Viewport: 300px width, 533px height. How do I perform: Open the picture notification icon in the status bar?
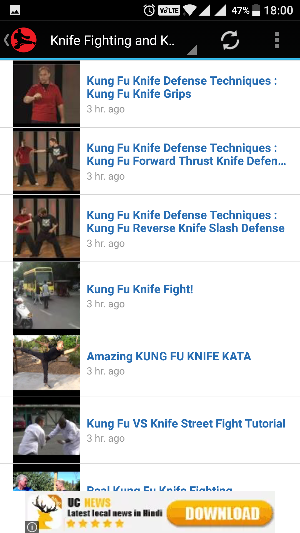pyautogui.click(x=15, y=10)
